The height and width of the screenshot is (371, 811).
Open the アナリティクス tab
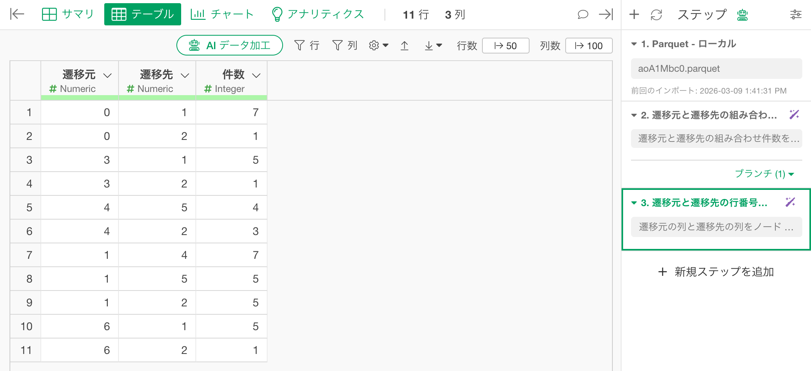coord(318,14)
